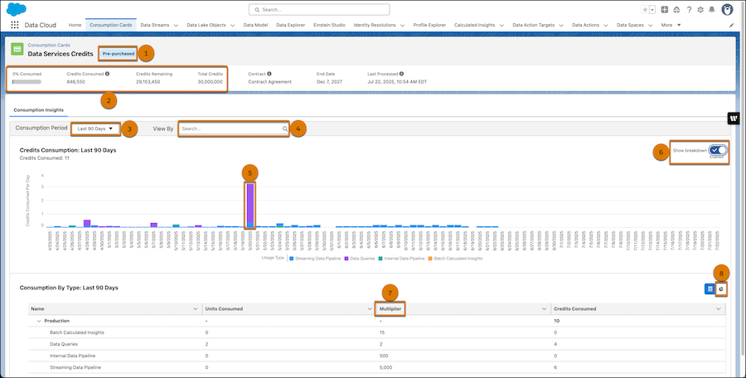Image resolution: width=746 pixels, height=378 pixels.
Task: Click the Data Queries legend swatch
Action: coord(346,259)
